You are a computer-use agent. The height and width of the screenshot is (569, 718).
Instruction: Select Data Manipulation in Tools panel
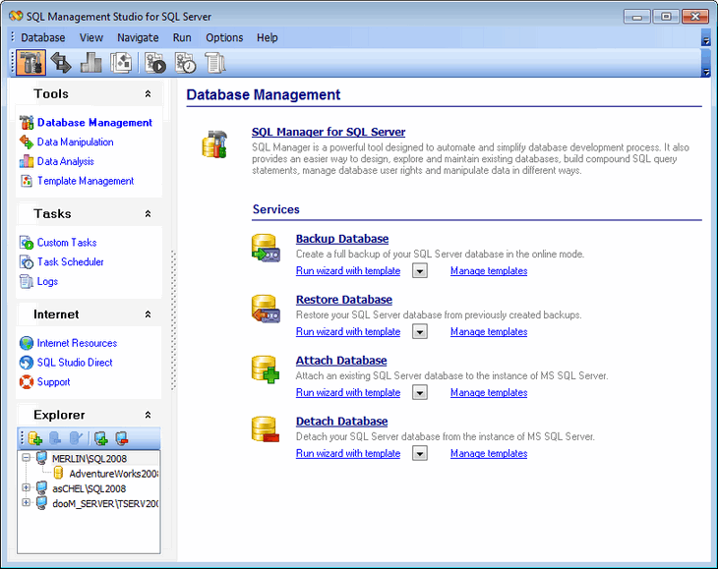[75, 142]
